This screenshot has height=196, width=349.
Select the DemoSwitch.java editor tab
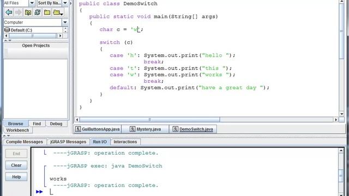[x=192, y=129]
